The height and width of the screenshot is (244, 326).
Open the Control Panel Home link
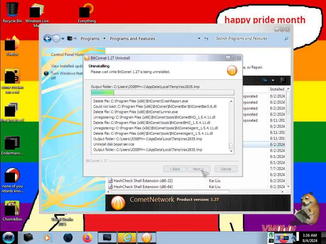67,55
